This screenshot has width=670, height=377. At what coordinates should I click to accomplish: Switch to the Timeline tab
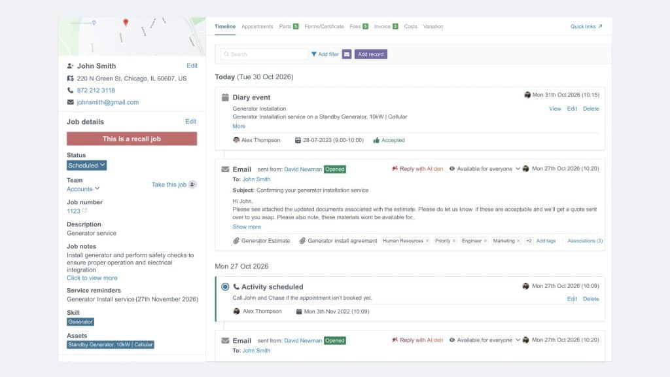click(x=225, y=26)
